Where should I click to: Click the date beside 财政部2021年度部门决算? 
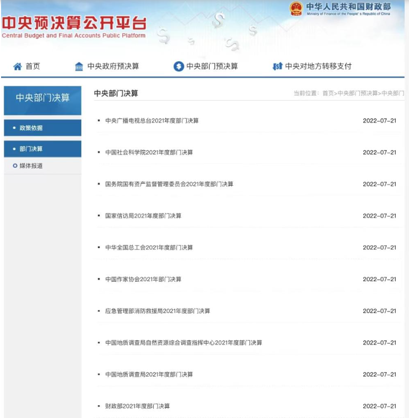[379, 406]
